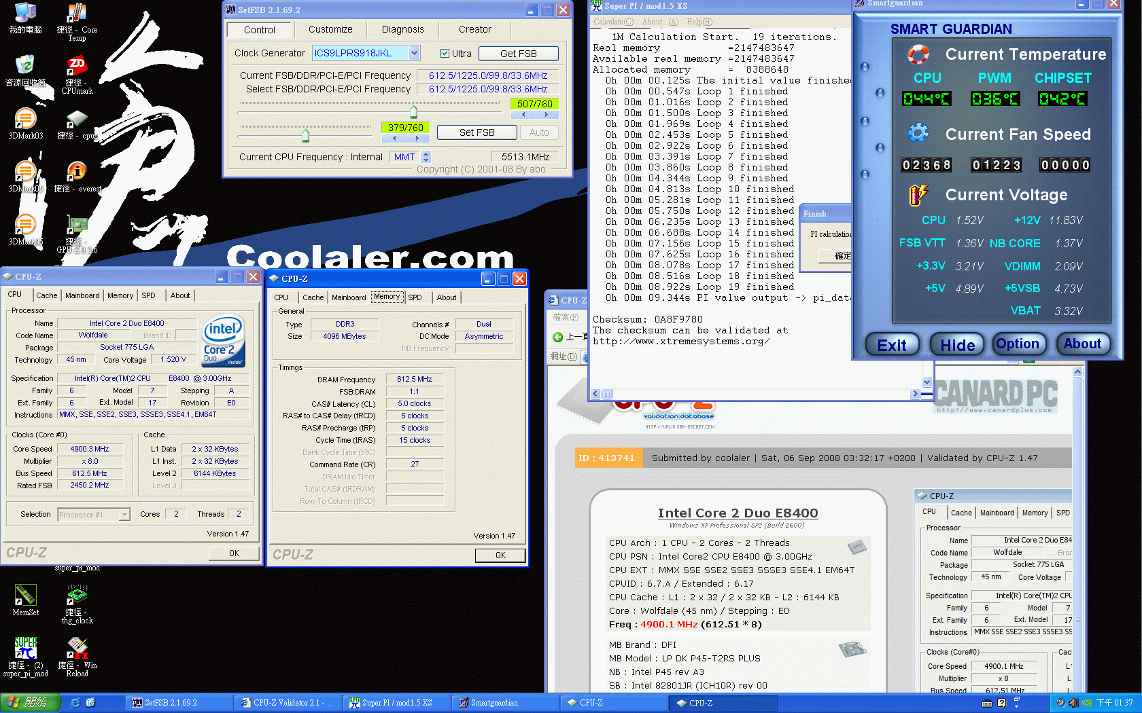
Task: Click the Intel Core 2 Duo E8400 heading link
Action: click(738, 513)
